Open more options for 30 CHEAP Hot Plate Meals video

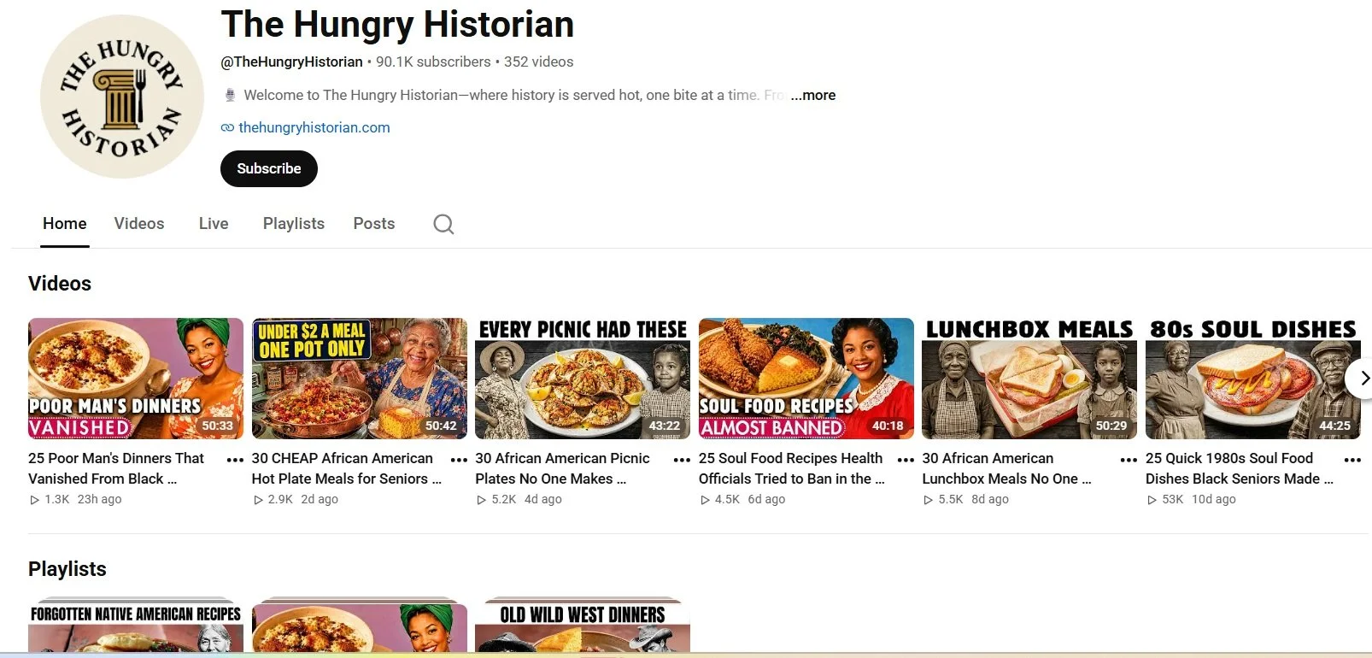coord(459,460)
